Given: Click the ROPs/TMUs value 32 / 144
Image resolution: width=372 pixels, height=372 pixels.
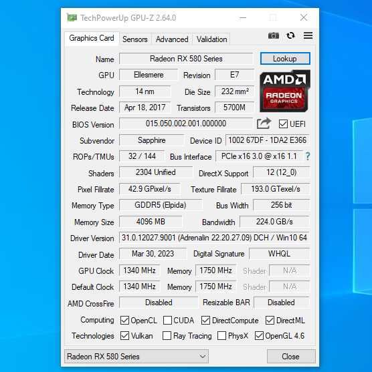Looking at the screenshot, I should [x=142, y=156].
